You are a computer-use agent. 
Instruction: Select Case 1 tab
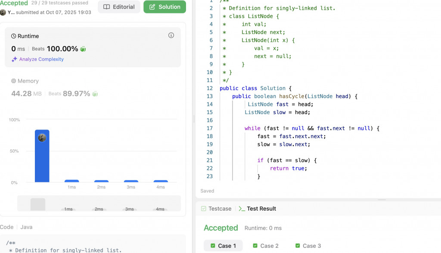pos(223,246)
